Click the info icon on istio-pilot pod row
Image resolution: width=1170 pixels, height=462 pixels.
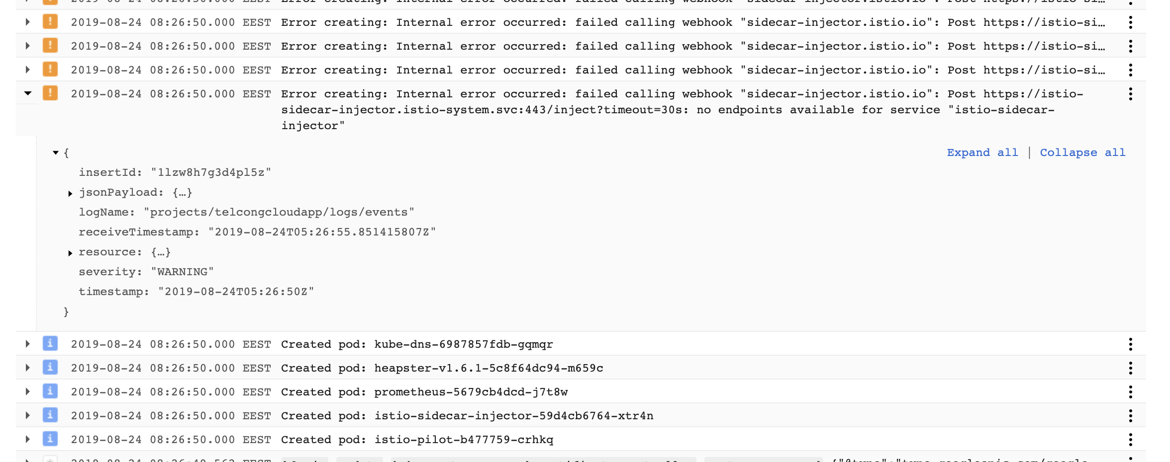click(x=50, y=439)
